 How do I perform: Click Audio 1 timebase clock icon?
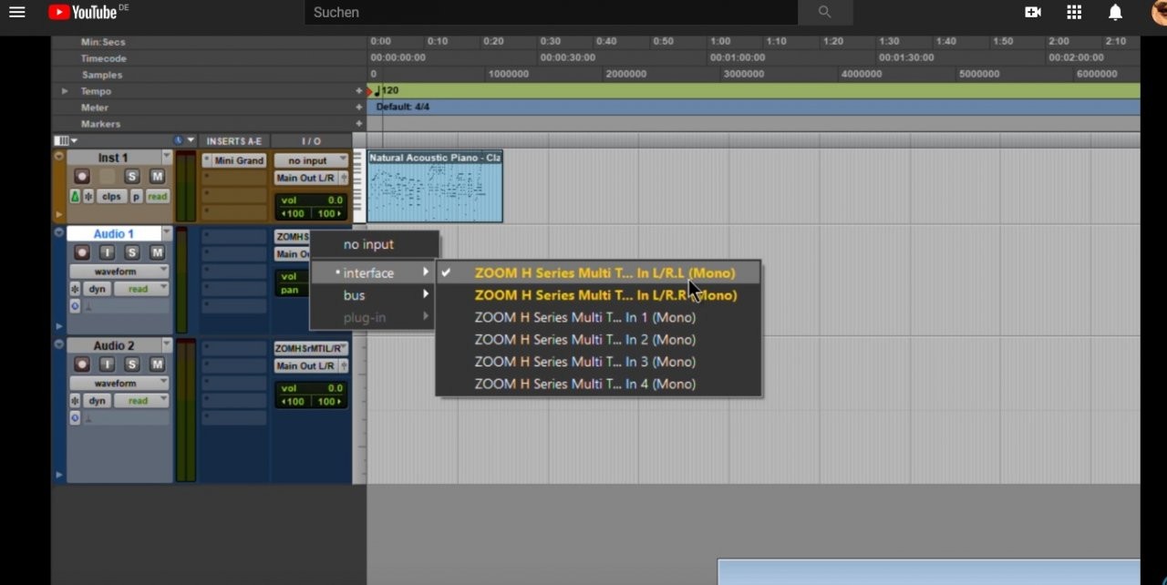pyautogui.click(x=76, y=306)
